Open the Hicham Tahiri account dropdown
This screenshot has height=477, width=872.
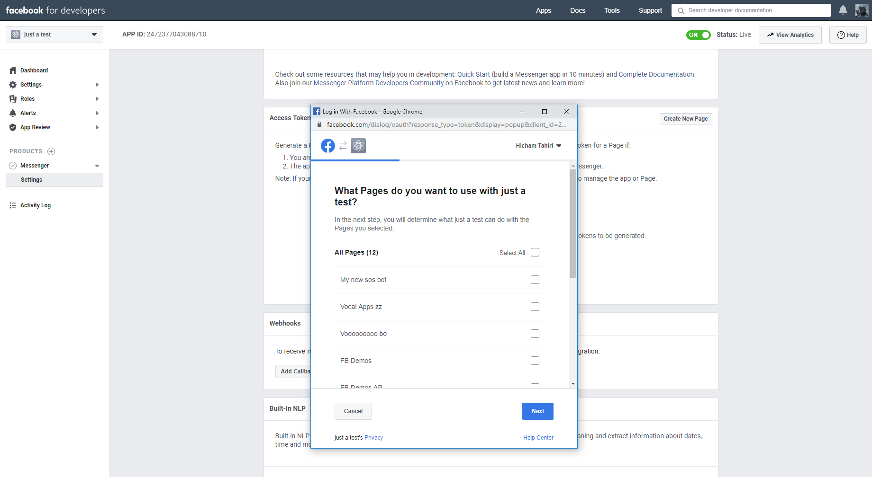click(538, 146)
